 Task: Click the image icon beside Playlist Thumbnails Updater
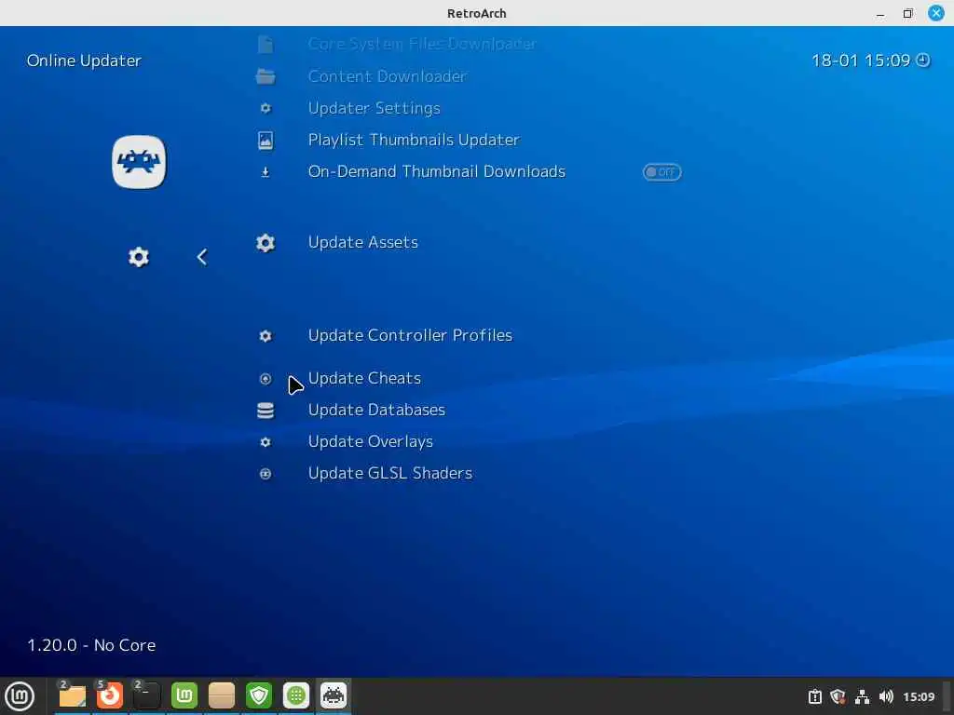coord(266,141)
